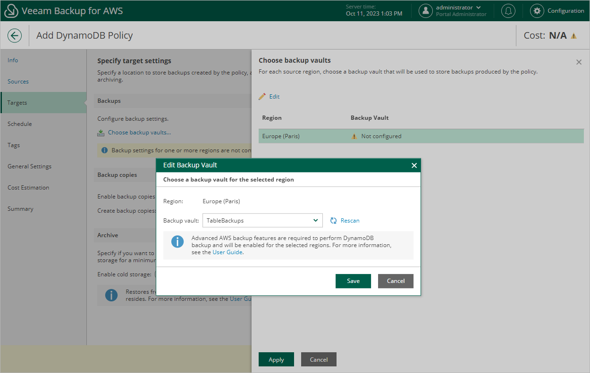Click the Add DynamoDB Policy title
This screenshot has height=373, width=590.
click(84, 35)
